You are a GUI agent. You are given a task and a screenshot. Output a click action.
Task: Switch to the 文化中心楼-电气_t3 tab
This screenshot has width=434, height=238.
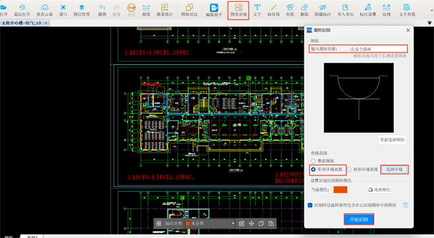click(x=21, y=23)
